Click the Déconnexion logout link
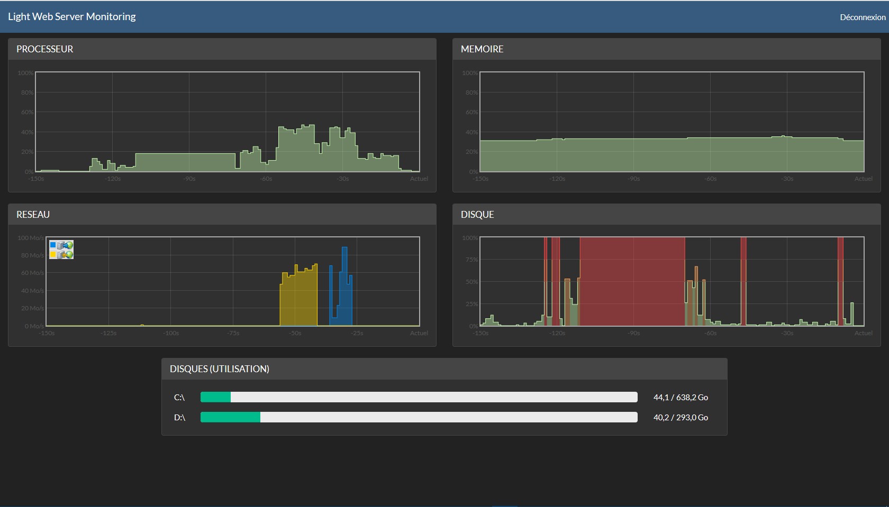Viewport: 889px width, 507px height. click(x=863, y=17)
